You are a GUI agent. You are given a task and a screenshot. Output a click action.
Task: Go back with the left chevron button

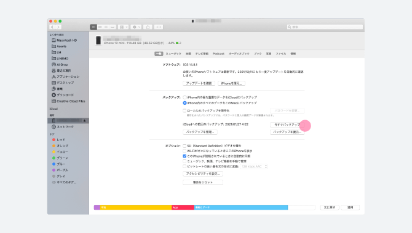tap(52, 27)
